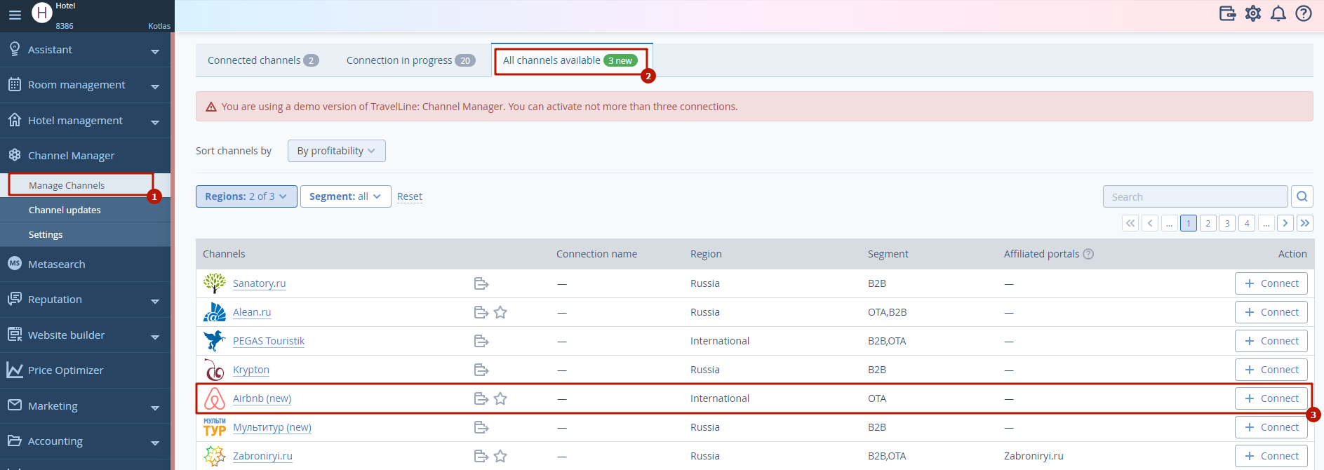Go to page 2 of channels
Viewport: 1324px width, 470px height.
coord(1208,223)
